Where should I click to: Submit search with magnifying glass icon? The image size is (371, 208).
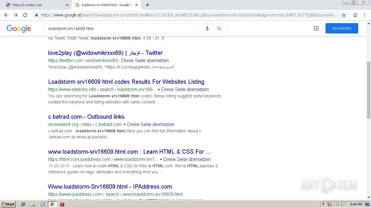(x=219, y=29)
